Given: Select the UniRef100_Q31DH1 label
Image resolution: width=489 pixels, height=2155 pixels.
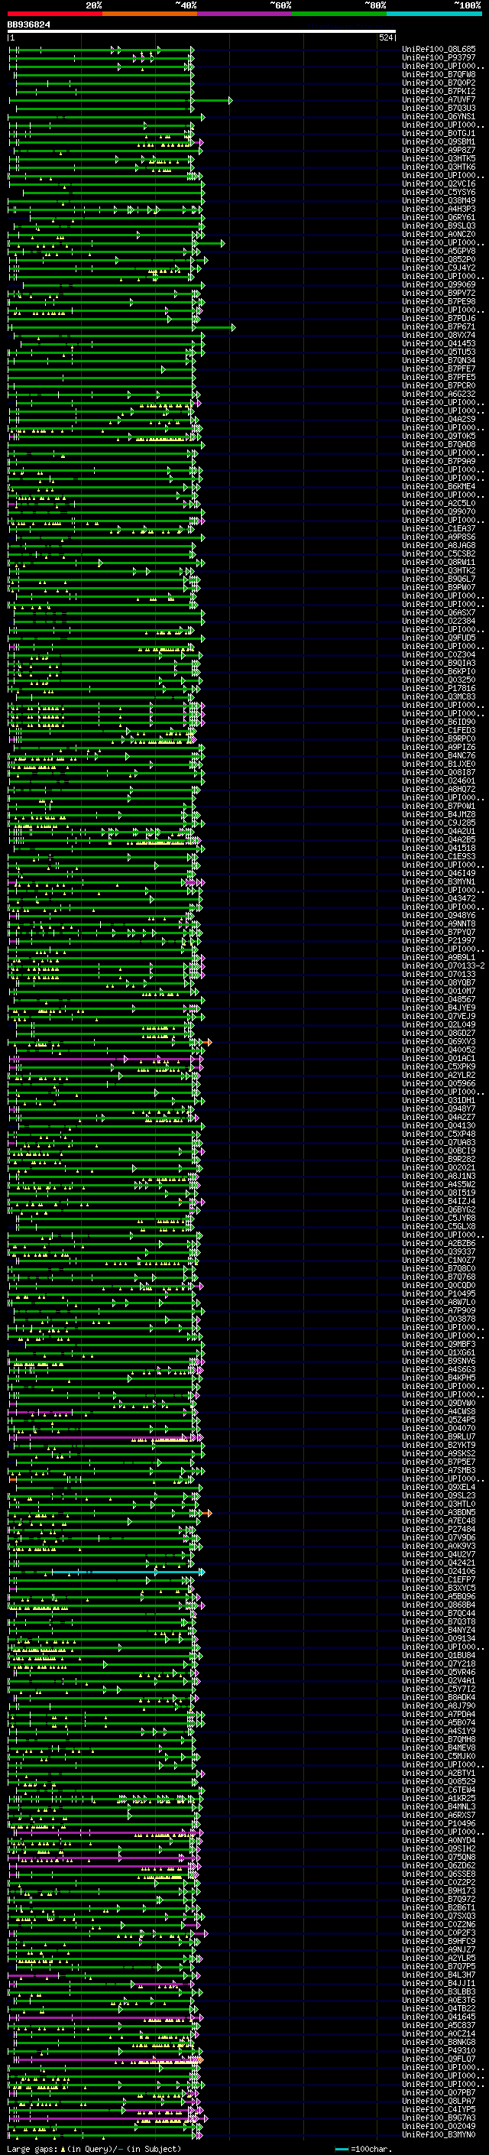Looking at the screenshot, I should pyautogui.click(x=439, y=1100).
